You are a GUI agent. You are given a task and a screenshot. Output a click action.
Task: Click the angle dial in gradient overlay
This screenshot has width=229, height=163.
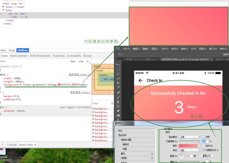[x=182, y=156]
